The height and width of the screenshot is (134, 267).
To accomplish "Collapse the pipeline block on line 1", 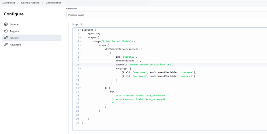I will click(x=80, y=30).
